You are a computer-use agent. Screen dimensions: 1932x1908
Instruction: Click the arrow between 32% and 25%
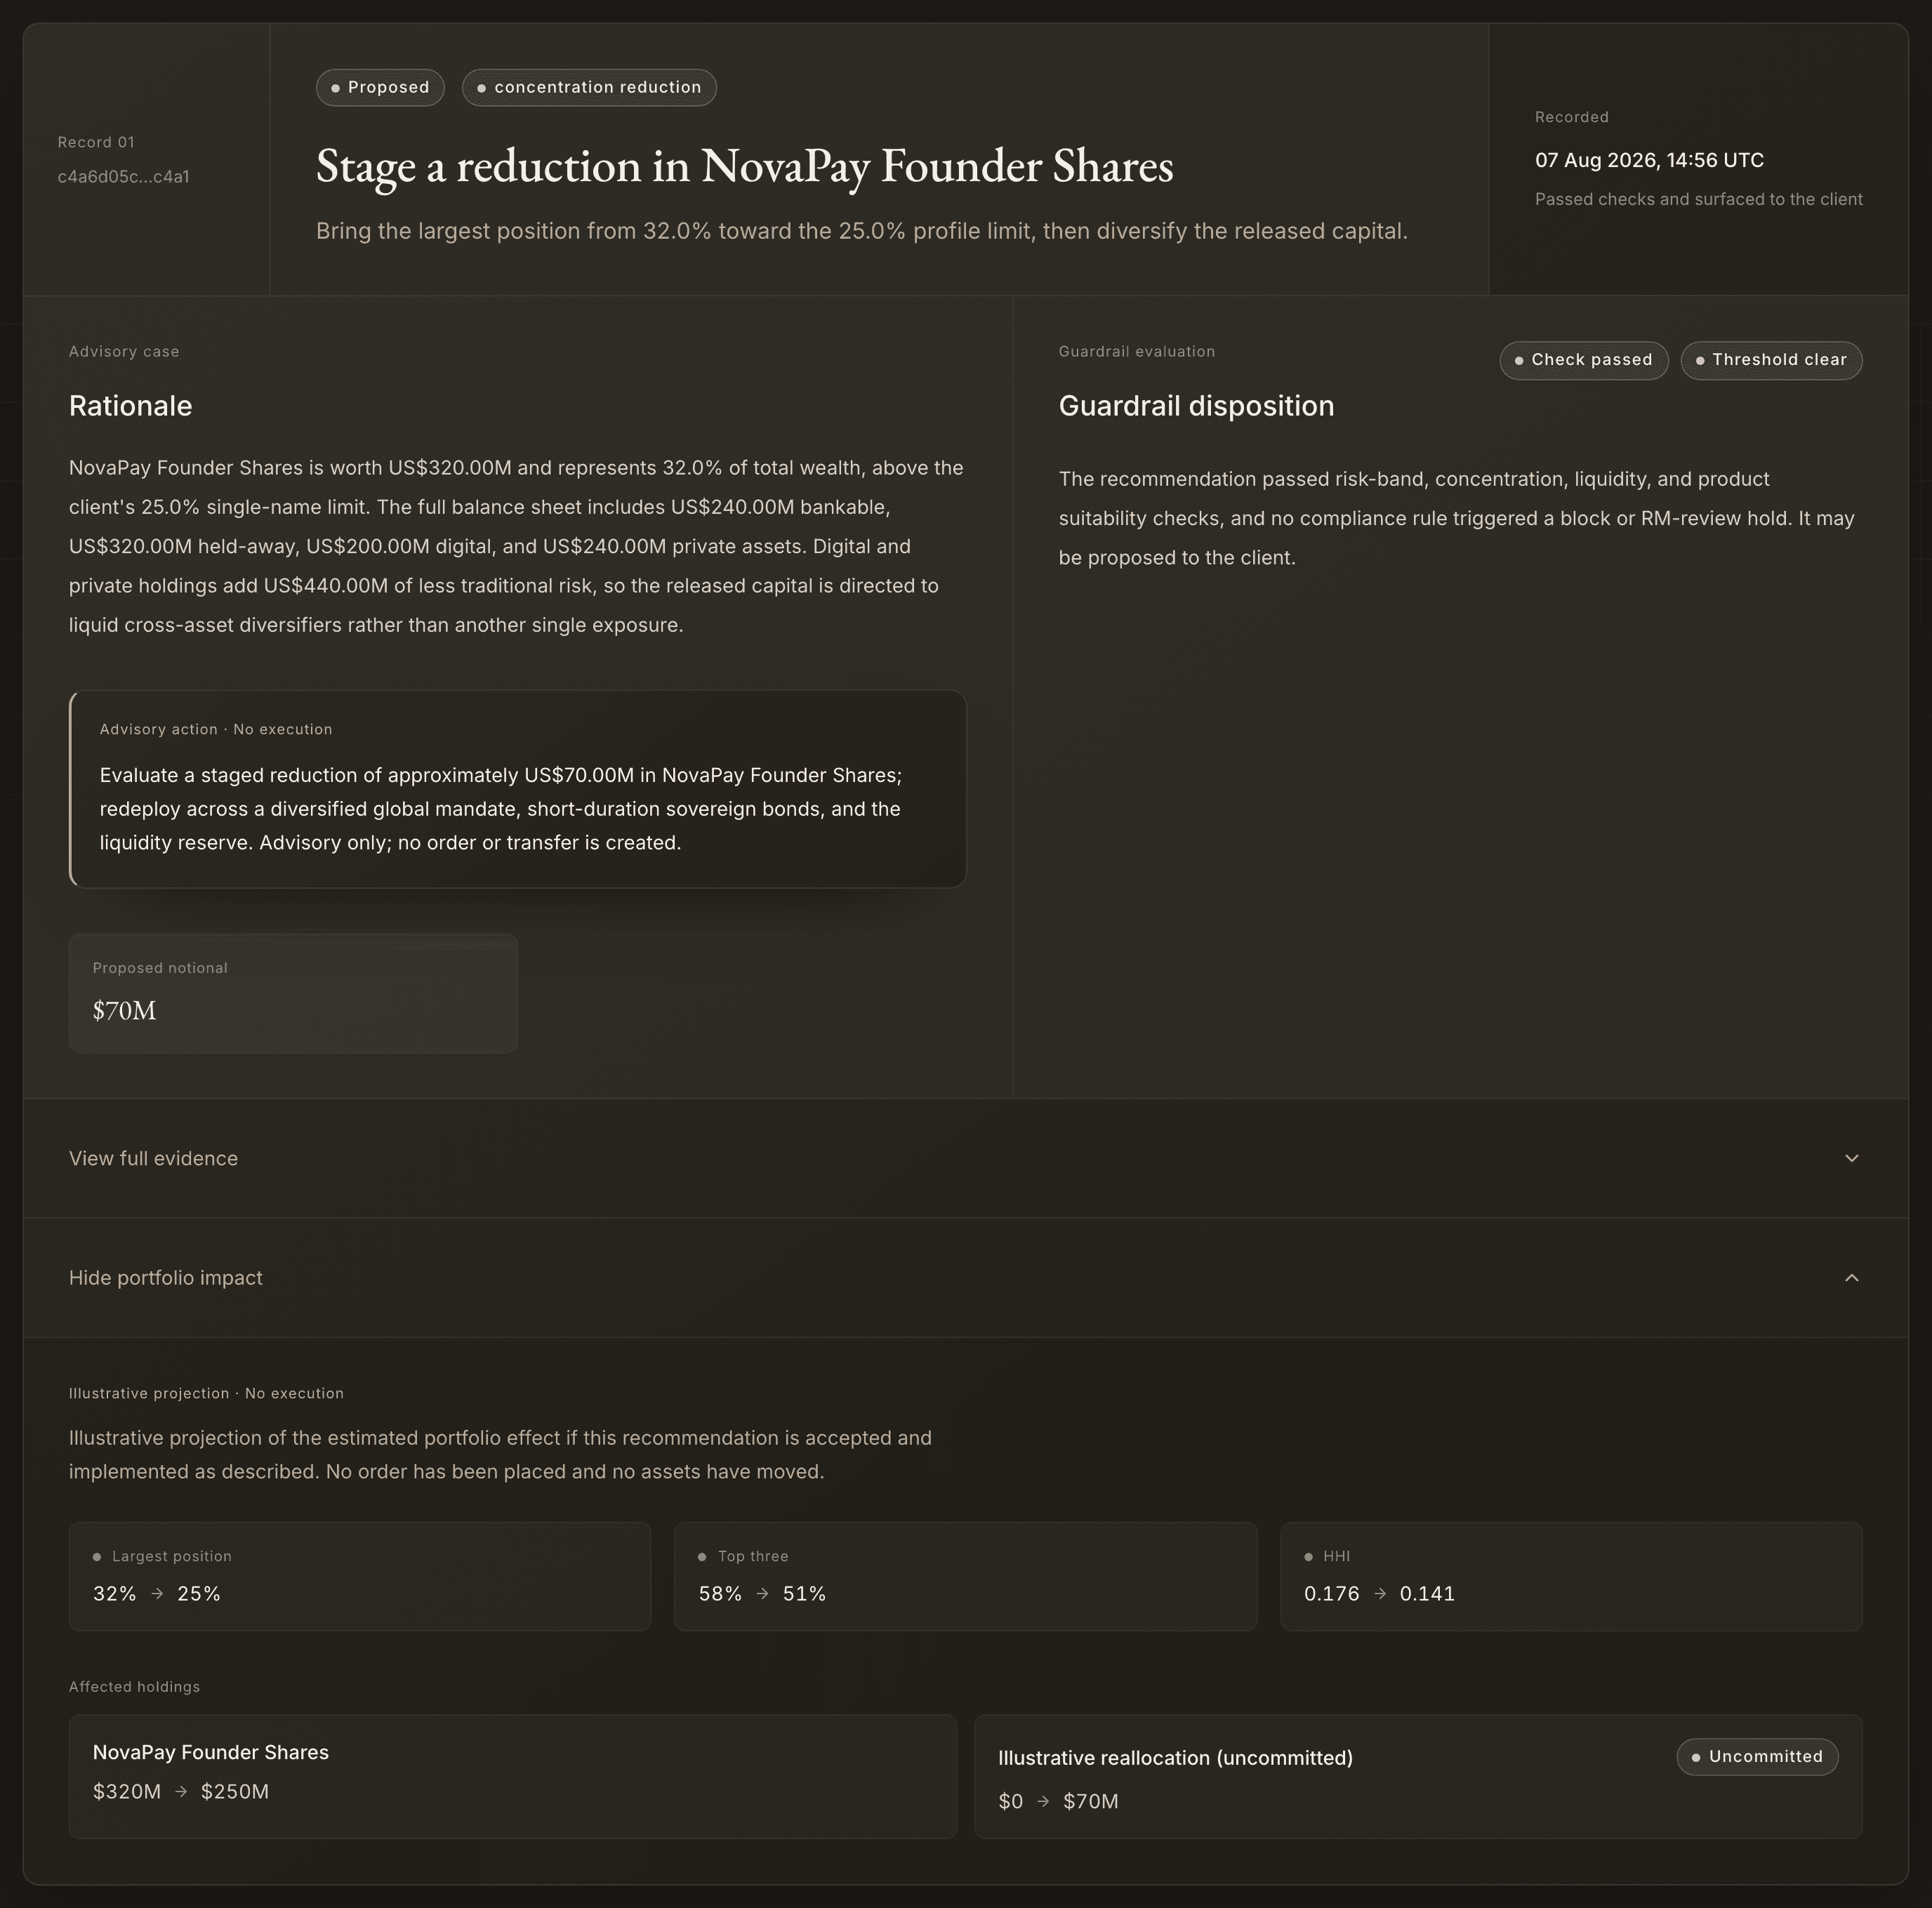tap(157, 1594)
